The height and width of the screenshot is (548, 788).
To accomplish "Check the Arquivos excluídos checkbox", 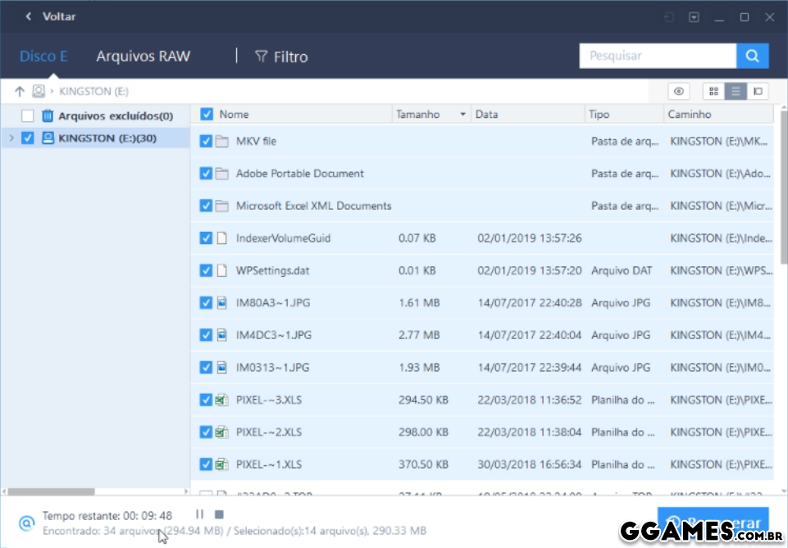I will pos(28,115).
